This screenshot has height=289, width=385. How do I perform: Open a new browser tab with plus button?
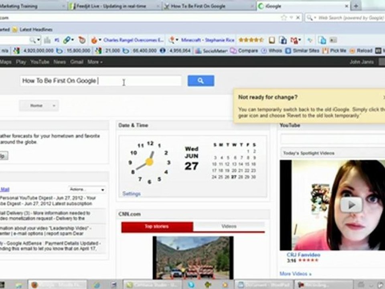[x=356, y=6]
